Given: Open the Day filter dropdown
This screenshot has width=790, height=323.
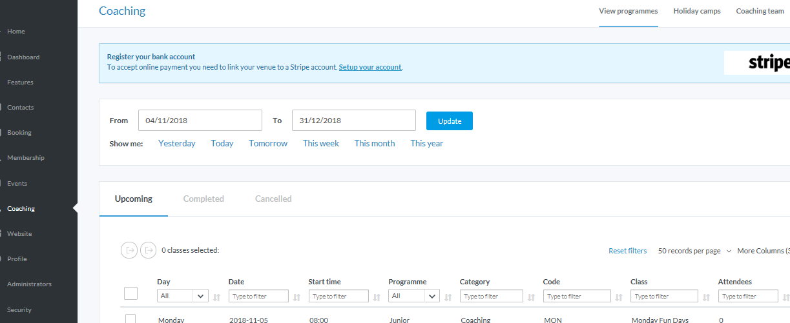Looking at the screenshot, I should 182,296.
